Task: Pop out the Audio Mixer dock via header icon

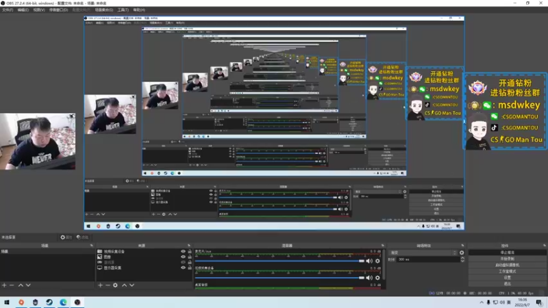Action: pyautogui.click(x=383, y=246)
